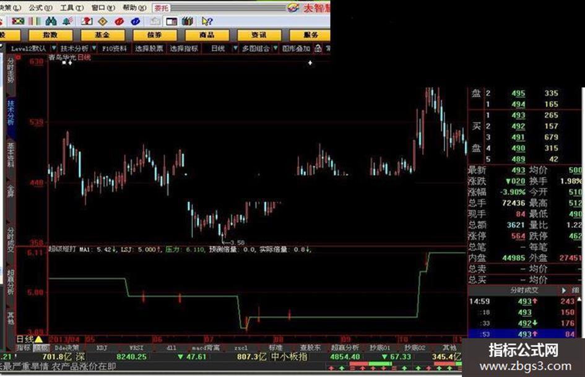The image size is (585, 377).
Task: Select the macd背离 indicator tab
Action: [206, 348]
